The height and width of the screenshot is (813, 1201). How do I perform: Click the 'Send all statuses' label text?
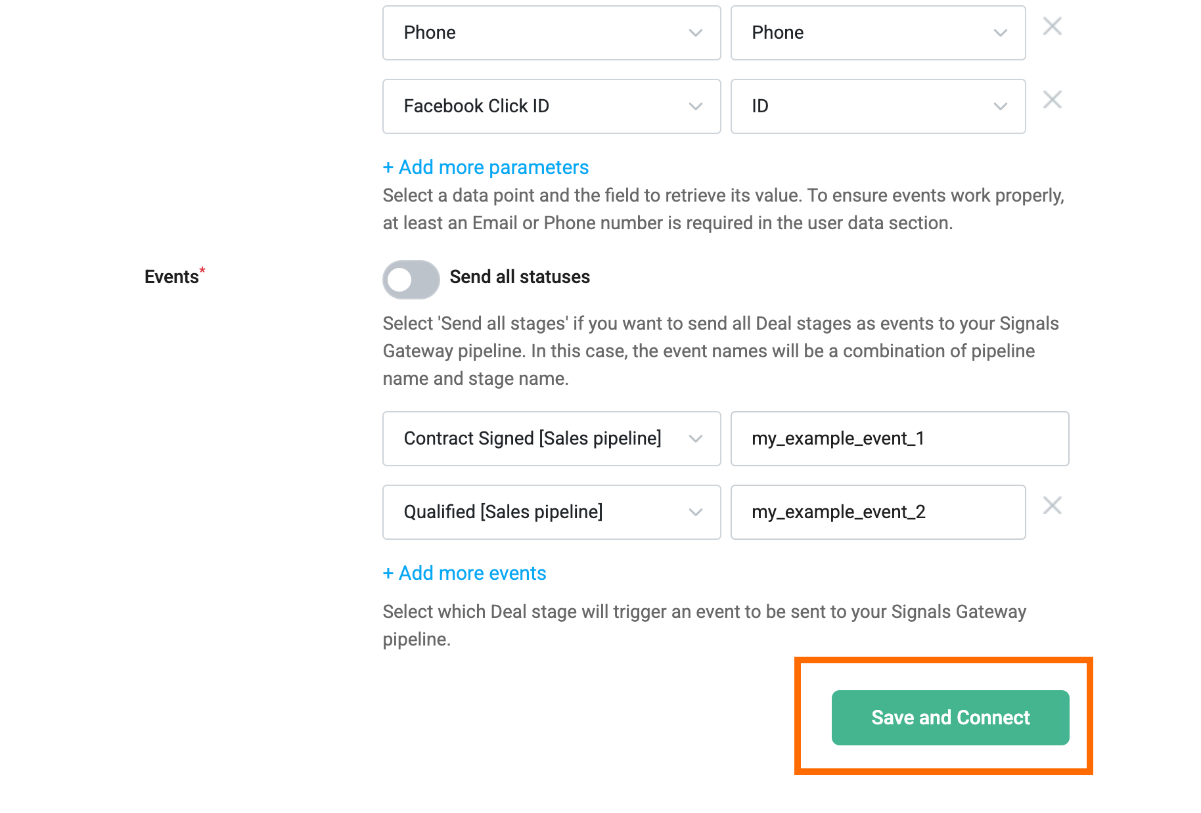click(520, 277)
